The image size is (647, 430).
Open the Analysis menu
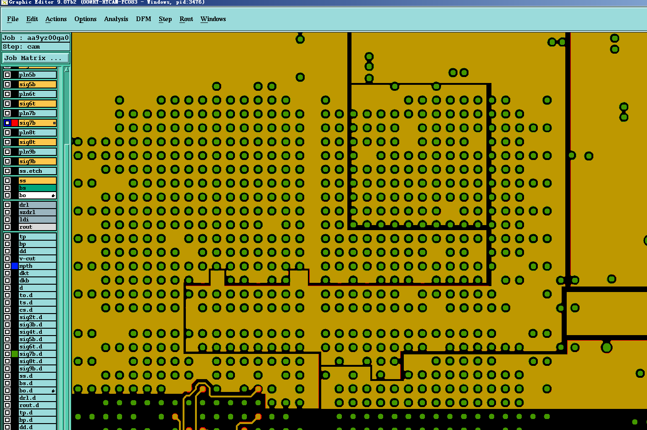click(116, 19)
